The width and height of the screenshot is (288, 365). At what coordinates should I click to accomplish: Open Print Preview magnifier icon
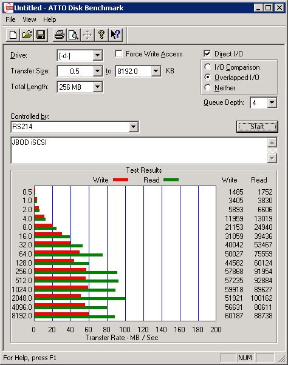pos(74,35)
